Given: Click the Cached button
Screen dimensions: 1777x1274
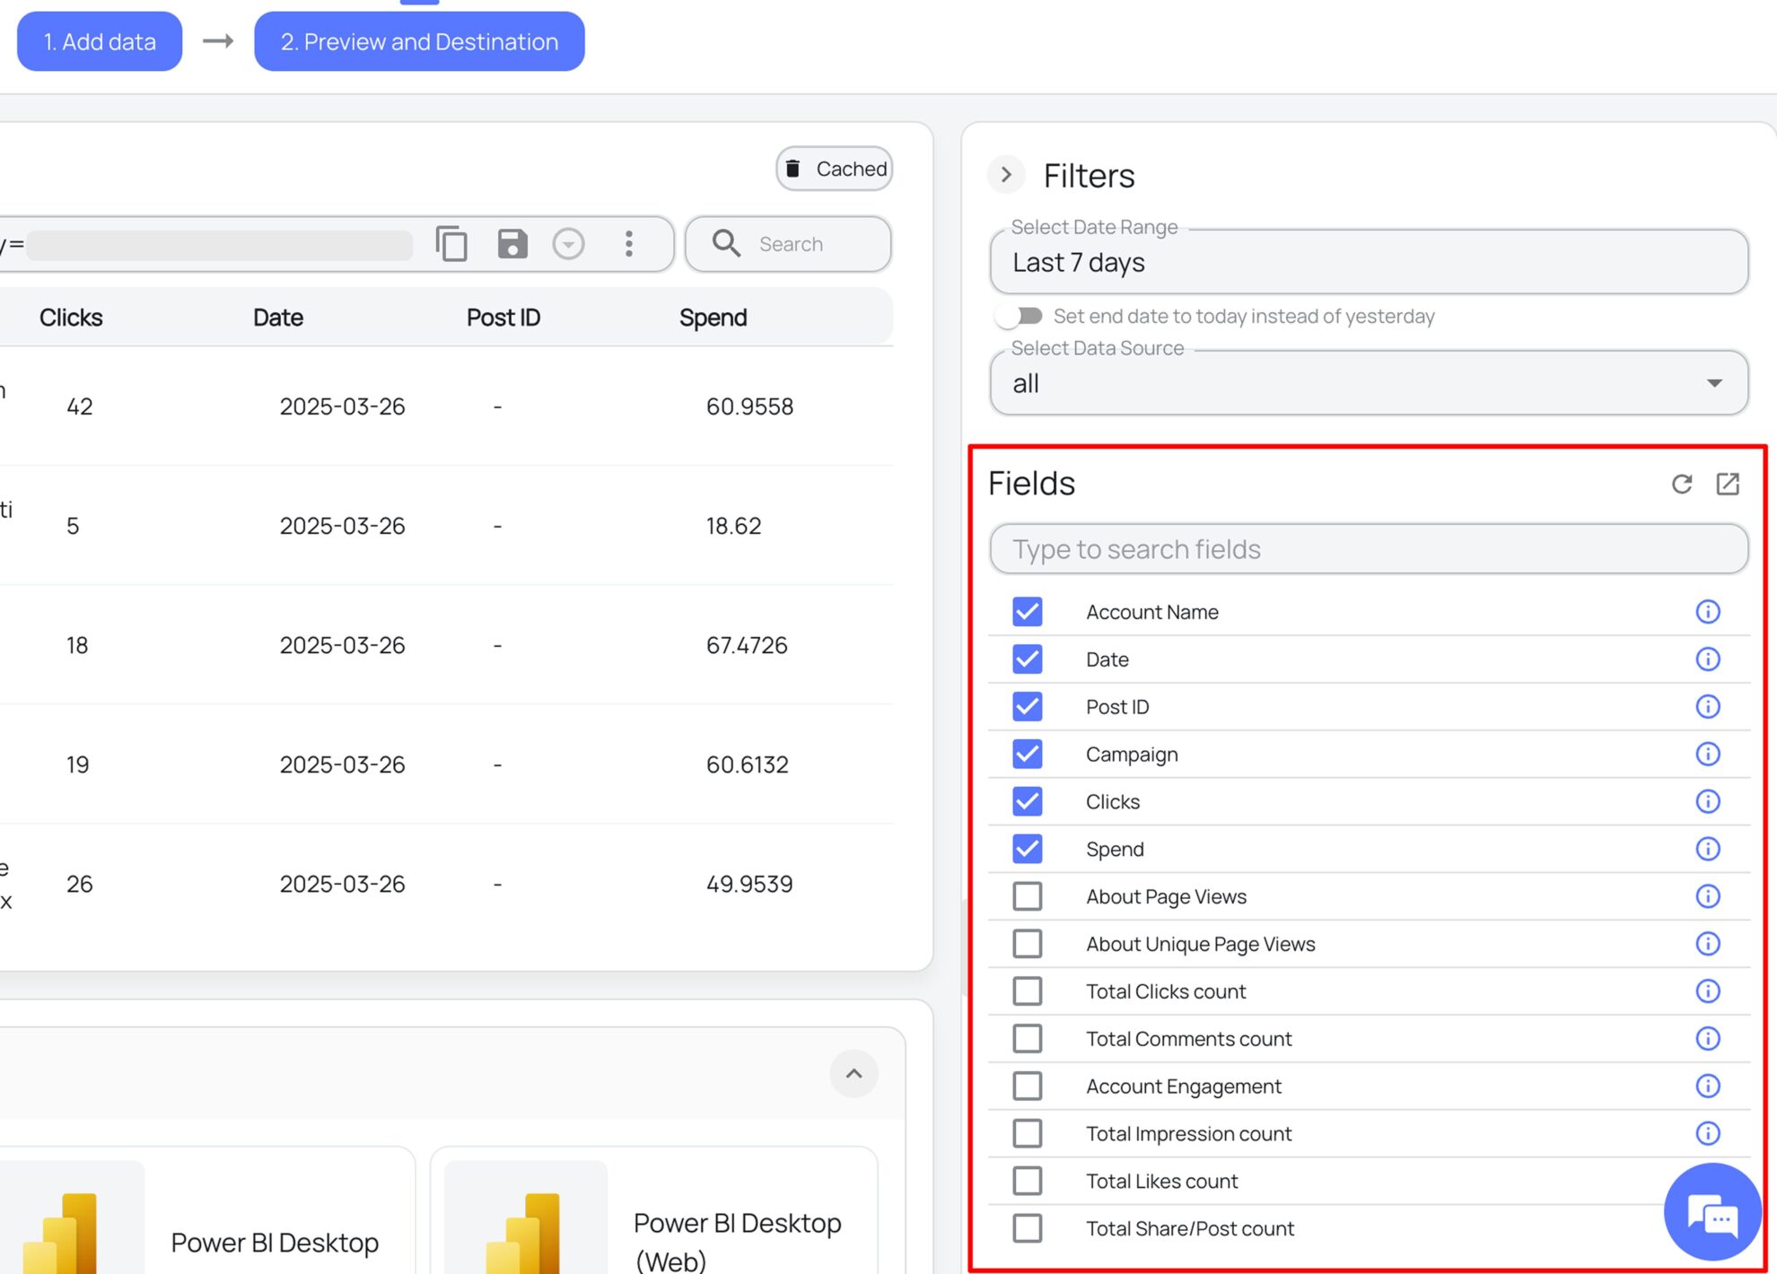Looking at the screenshot, I should point(835,169).
